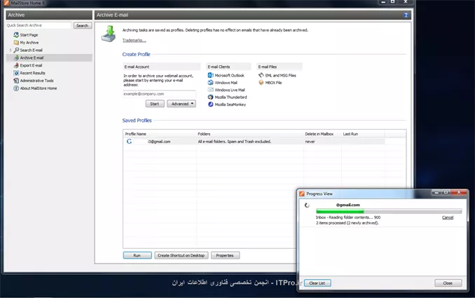Open Administrative Tools in the sidebar

tap(36, 81)
